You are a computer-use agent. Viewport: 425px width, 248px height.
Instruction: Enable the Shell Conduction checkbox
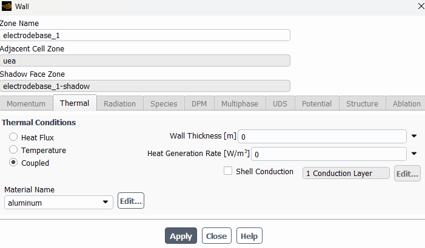[228, 171]
